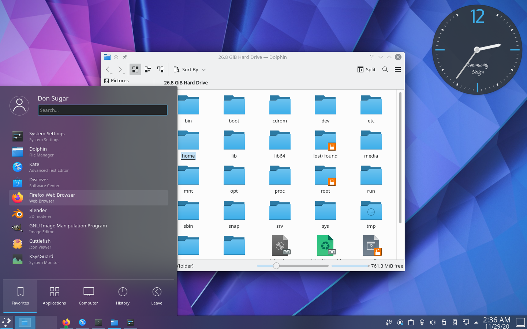
Task: Click the Show Desktop button in panel
Action: (x=520, y=322)
